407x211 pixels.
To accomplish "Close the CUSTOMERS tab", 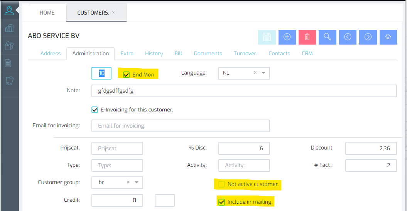I will coord(113,12).
